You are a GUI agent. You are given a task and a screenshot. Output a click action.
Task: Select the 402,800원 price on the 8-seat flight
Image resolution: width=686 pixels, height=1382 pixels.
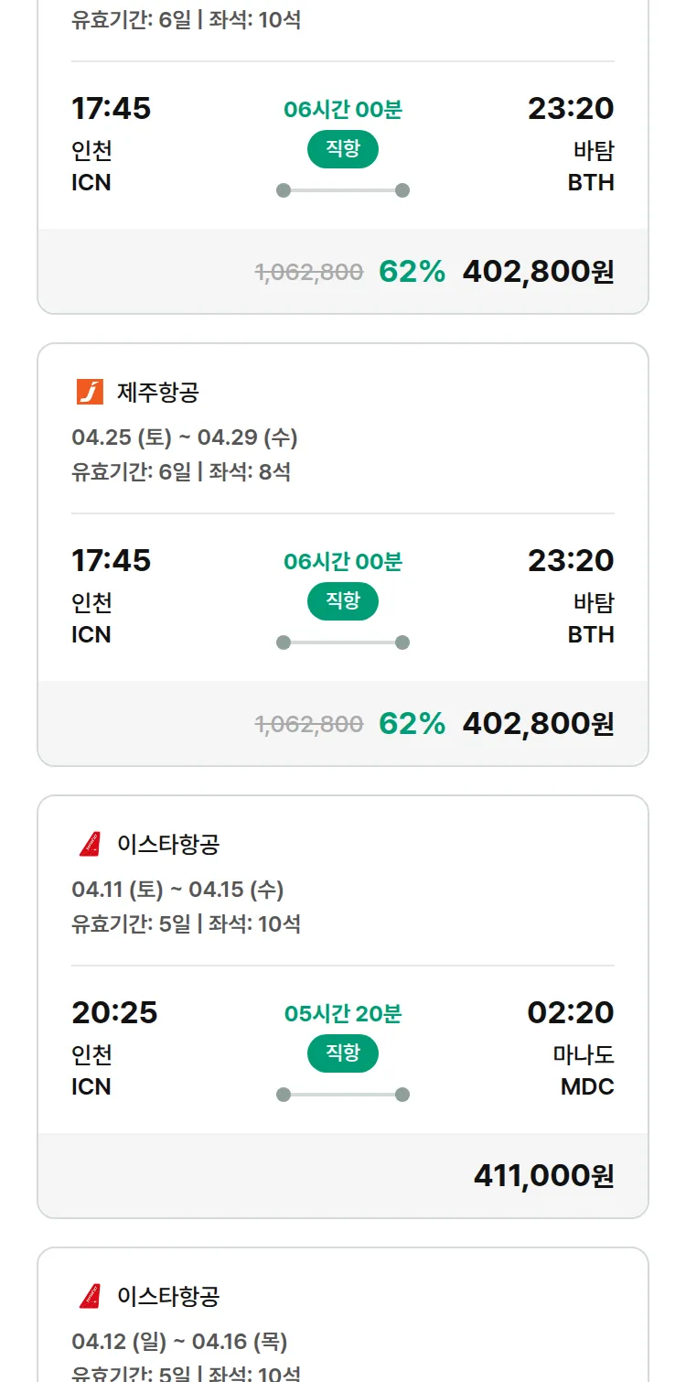(x=538, y=724)
